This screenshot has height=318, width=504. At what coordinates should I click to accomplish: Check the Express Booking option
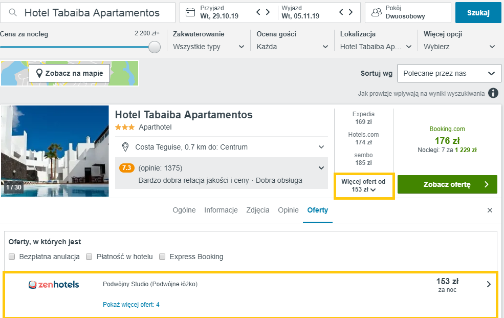(x=162, y=257)
